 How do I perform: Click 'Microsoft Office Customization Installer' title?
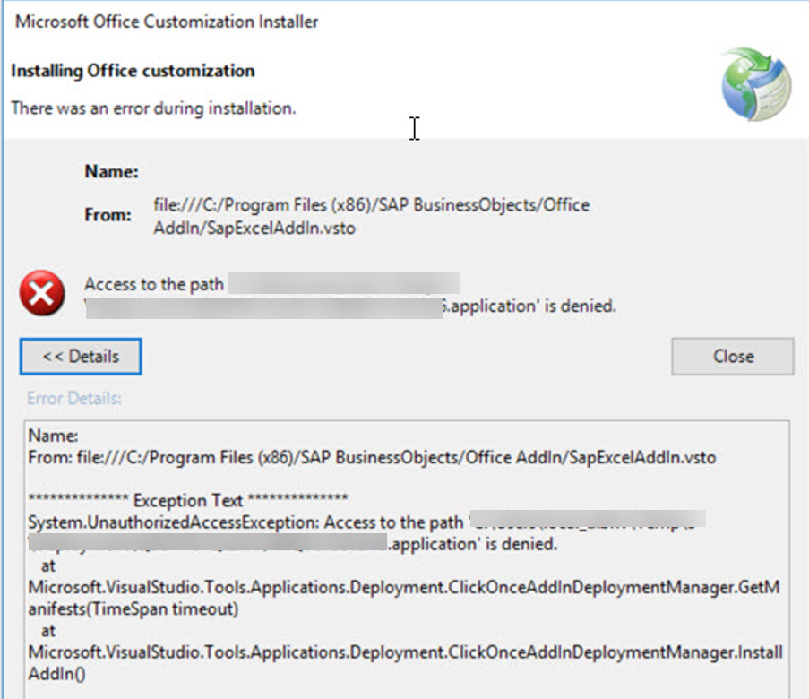coord(167,22)
